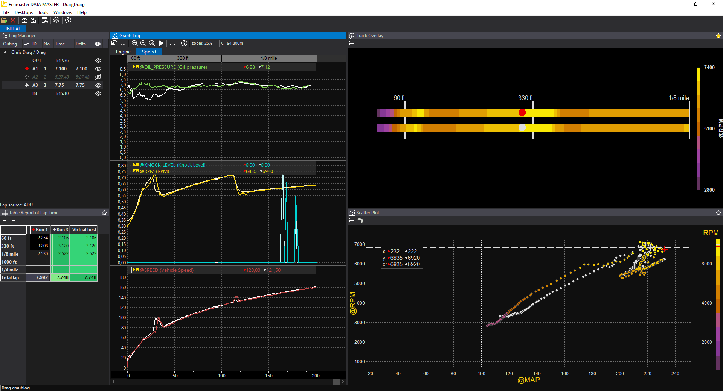Open the Graph Log ellipsis menu

click(123, 44)
